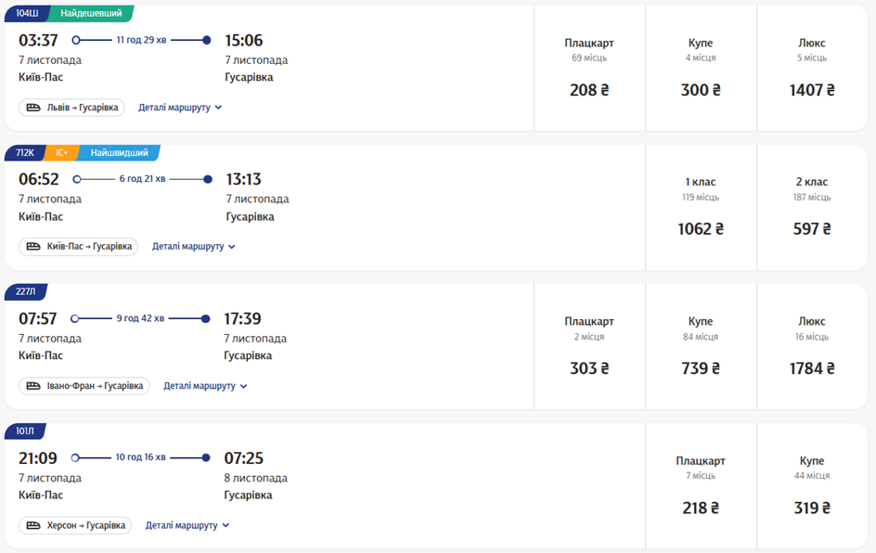The width and height of the screenshot is (876, 553).
Task: Click the train icon in Київ-Пас → Гусарівка chip
Action: click(x=33, y=247)
